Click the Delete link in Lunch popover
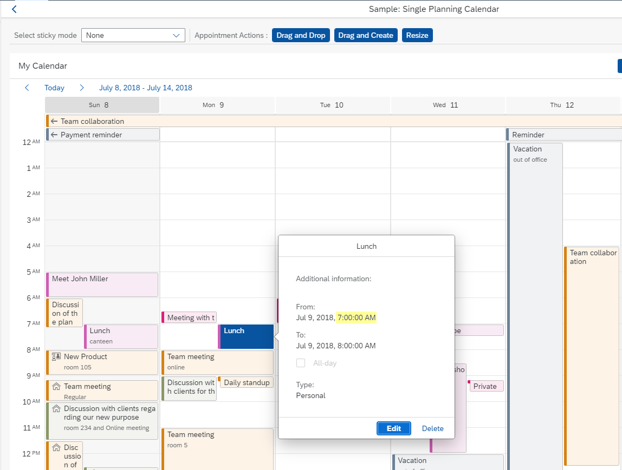The width and height of the screenshot is (622, 470). point(432,428)
